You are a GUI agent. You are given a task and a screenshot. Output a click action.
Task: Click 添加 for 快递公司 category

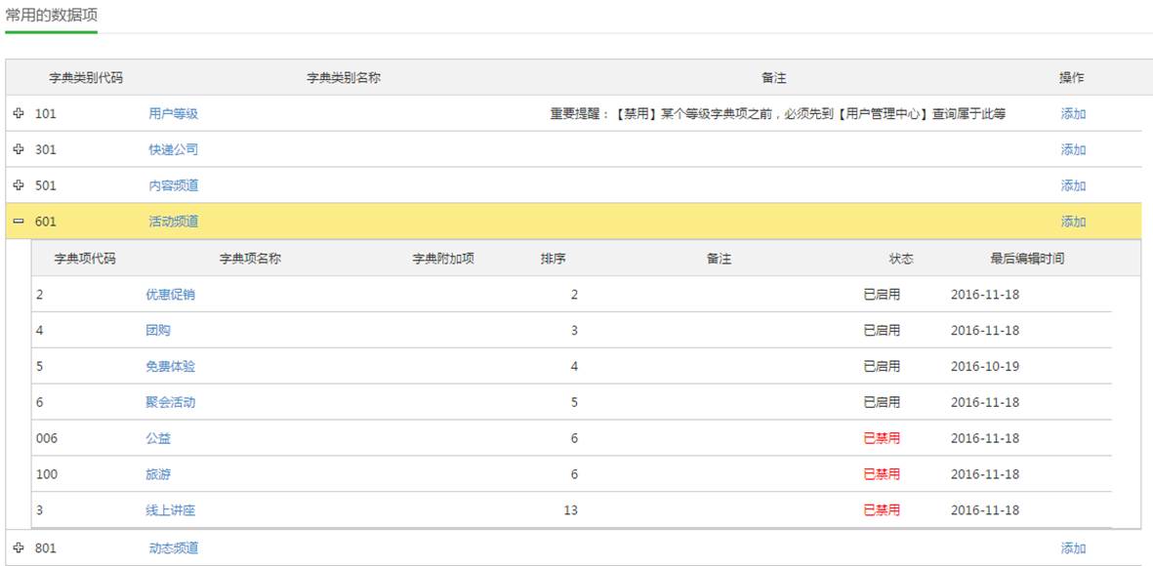1073,149
